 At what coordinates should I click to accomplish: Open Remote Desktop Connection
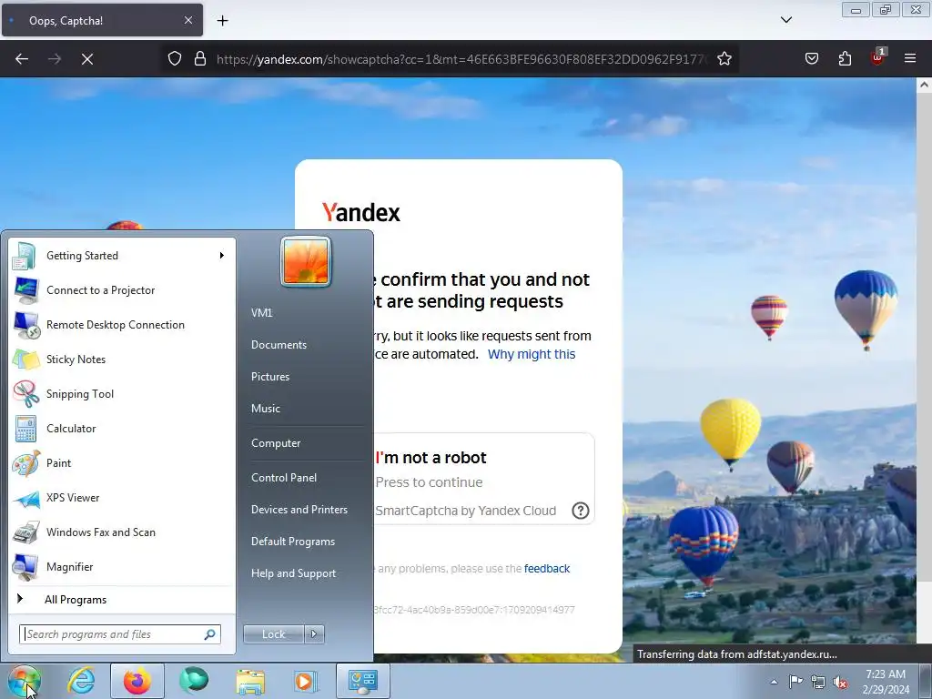click(x=122, y=325)
